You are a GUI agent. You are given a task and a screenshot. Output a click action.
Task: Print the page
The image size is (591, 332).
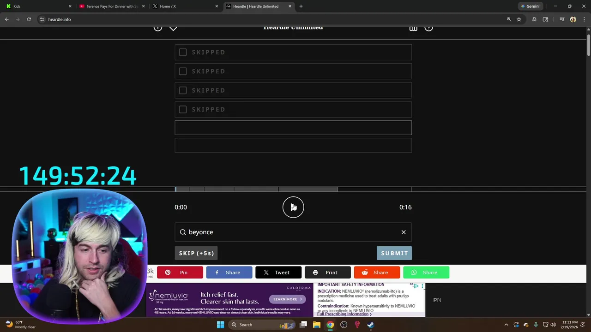[327, 273]
